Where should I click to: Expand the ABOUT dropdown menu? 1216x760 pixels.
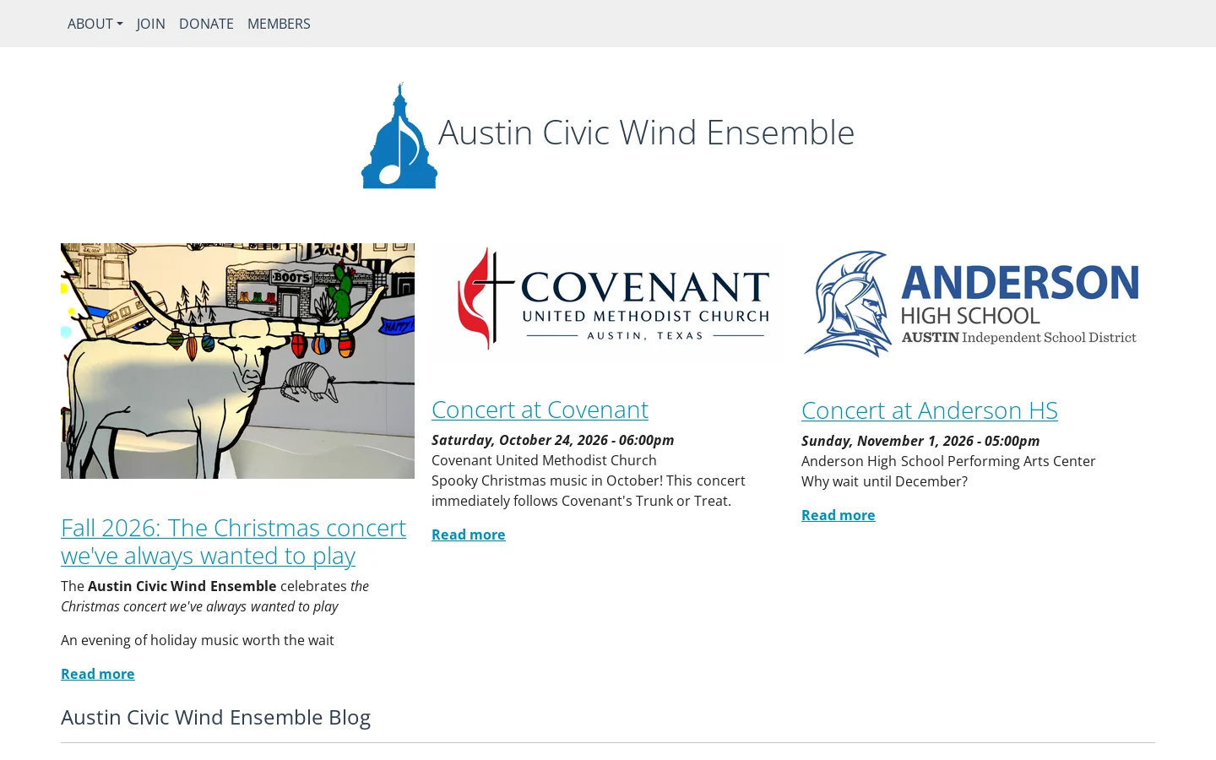[95, 24]
